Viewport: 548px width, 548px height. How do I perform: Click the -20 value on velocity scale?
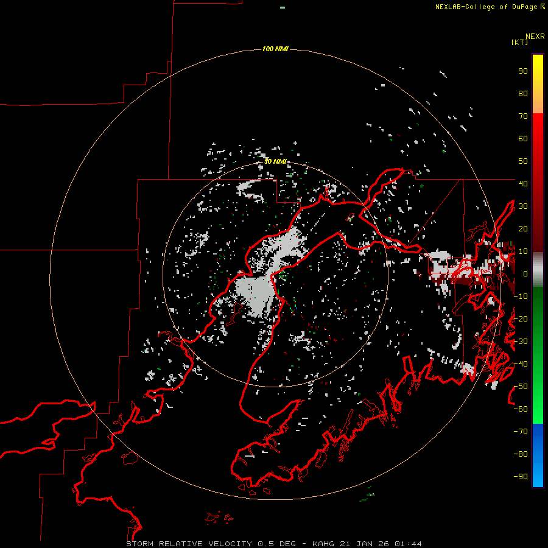[x=521, y=318]
